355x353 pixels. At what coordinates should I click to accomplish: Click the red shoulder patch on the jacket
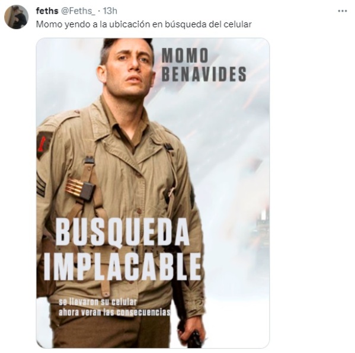point(44,144)
